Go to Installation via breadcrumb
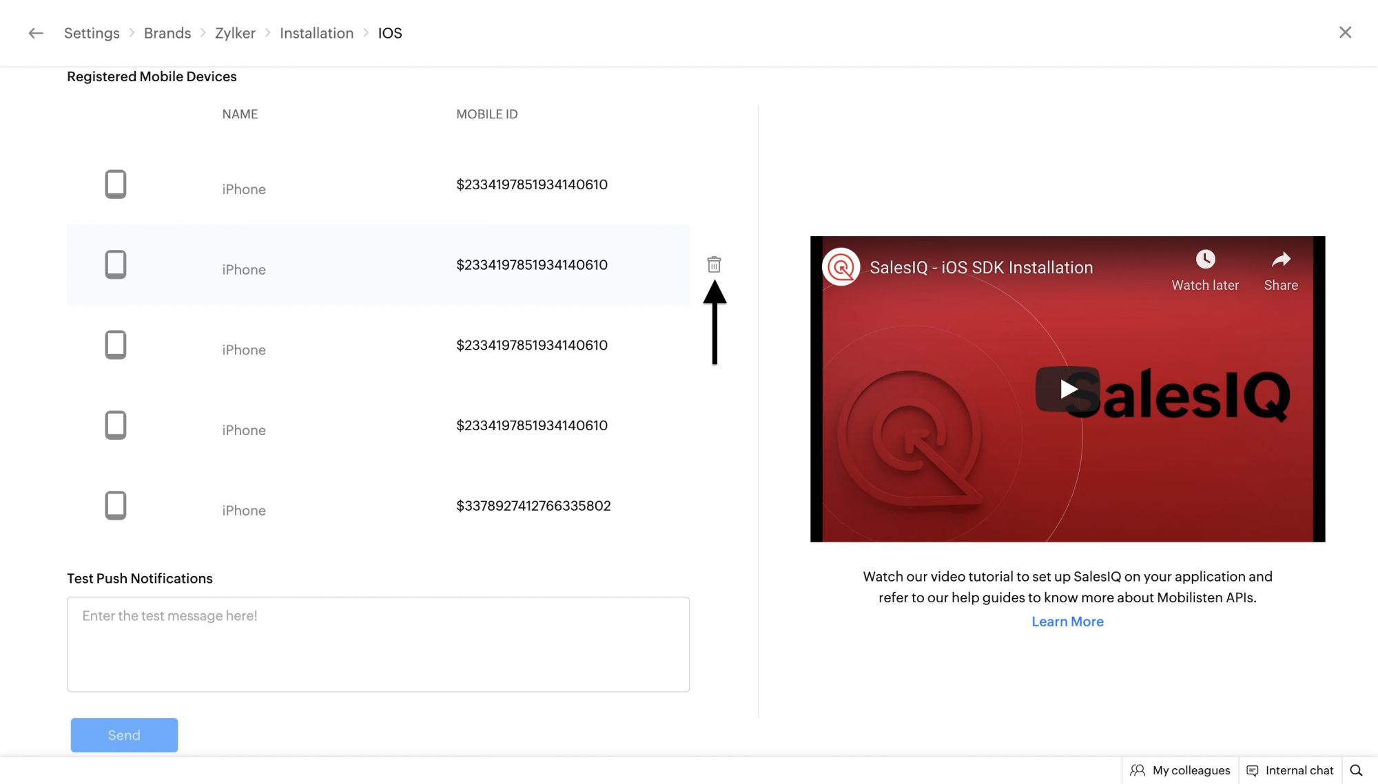 [x=316, y=32]
